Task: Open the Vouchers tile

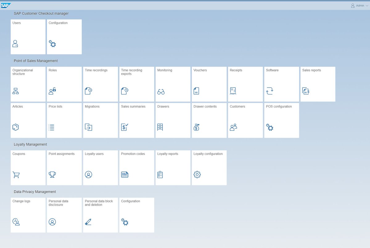Action: tap(209, 84)
